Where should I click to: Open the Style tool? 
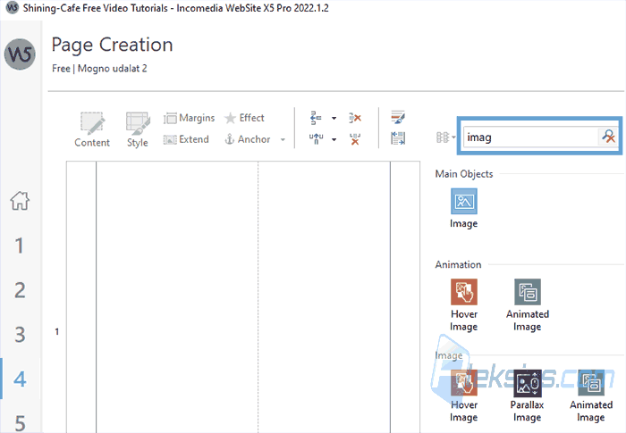click(138, 129)
